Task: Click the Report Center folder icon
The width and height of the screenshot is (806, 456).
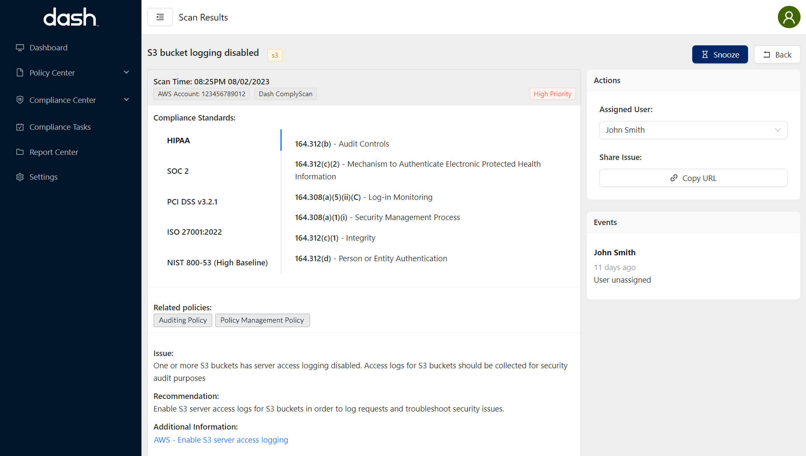Action: [20, 152]
